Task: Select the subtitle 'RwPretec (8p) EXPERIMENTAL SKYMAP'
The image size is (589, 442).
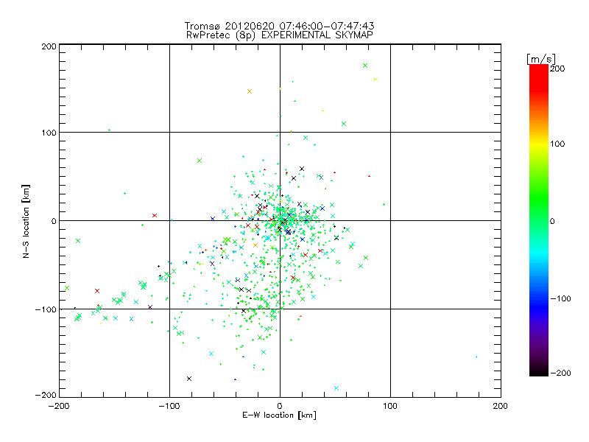Action: coord(280,35)
